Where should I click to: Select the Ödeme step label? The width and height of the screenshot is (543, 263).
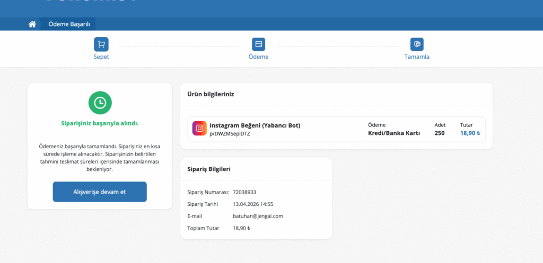point(258,57)
